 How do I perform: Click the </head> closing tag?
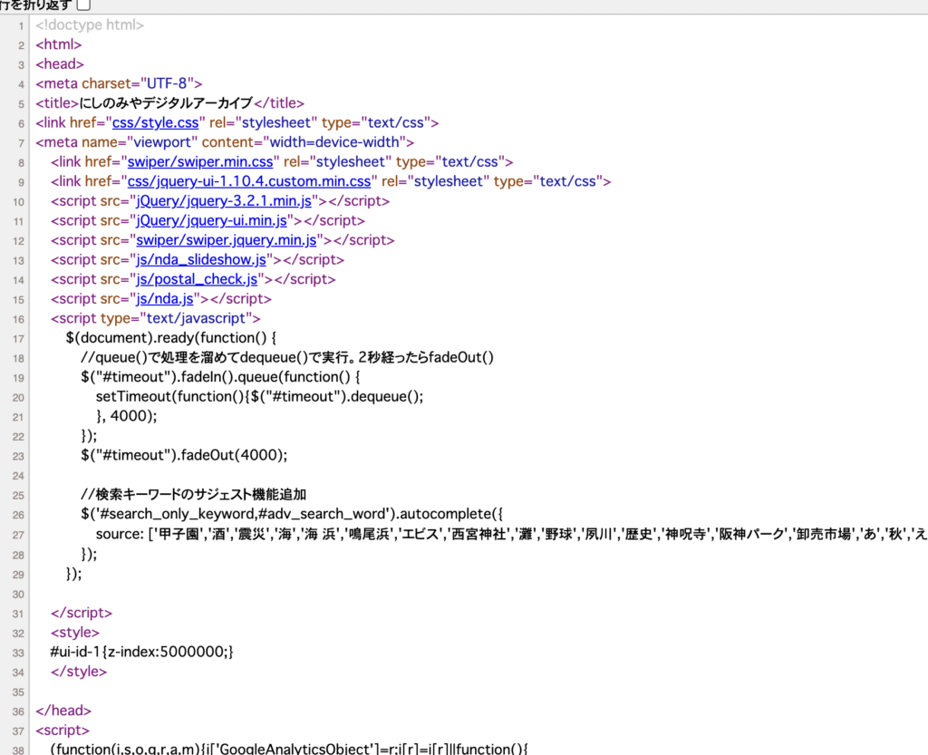[x=63, y=710]
